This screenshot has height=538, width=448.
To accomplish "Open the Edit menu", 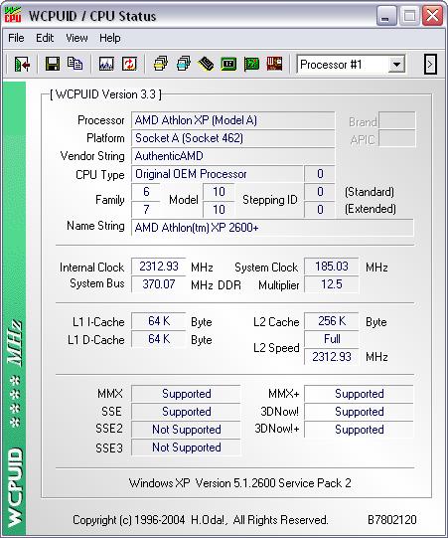I will pos(45,38).
